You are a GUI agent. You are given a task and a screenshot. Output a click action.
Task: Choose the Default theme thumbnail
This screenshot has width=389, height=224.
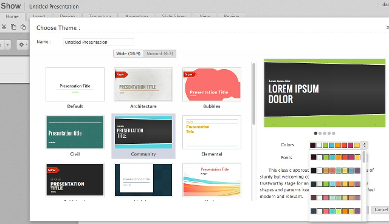(x=75, y=84)
